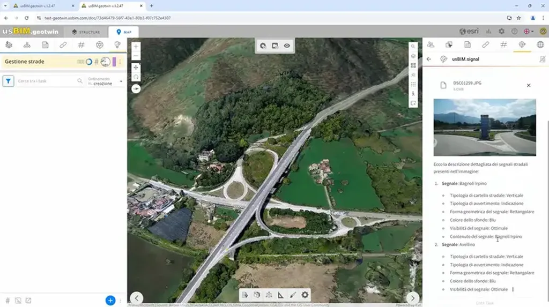
Task: Click the filter funnel icon in task panel
Action: click(x=9, y=81)
